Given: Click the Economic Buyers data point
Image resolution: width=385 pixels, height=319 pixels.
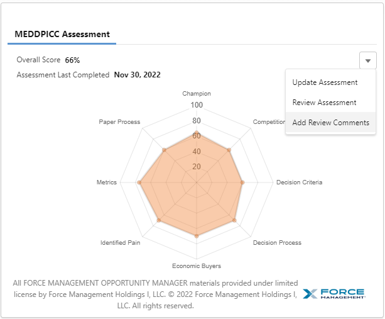Looking at the screenshot, I should [x=197, y=236].
